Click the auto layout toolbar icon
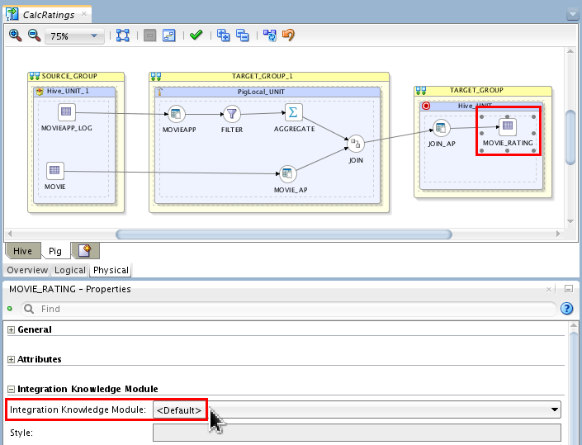The image size is (582, 445). pos(169,36)
